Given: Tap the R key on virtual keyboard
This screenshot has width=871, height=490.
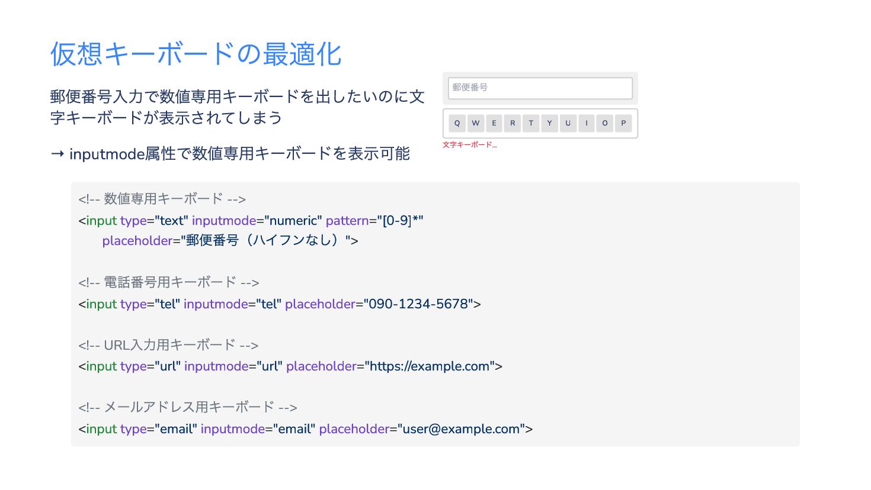Looking at the screenshot, I should coord(513,123).
